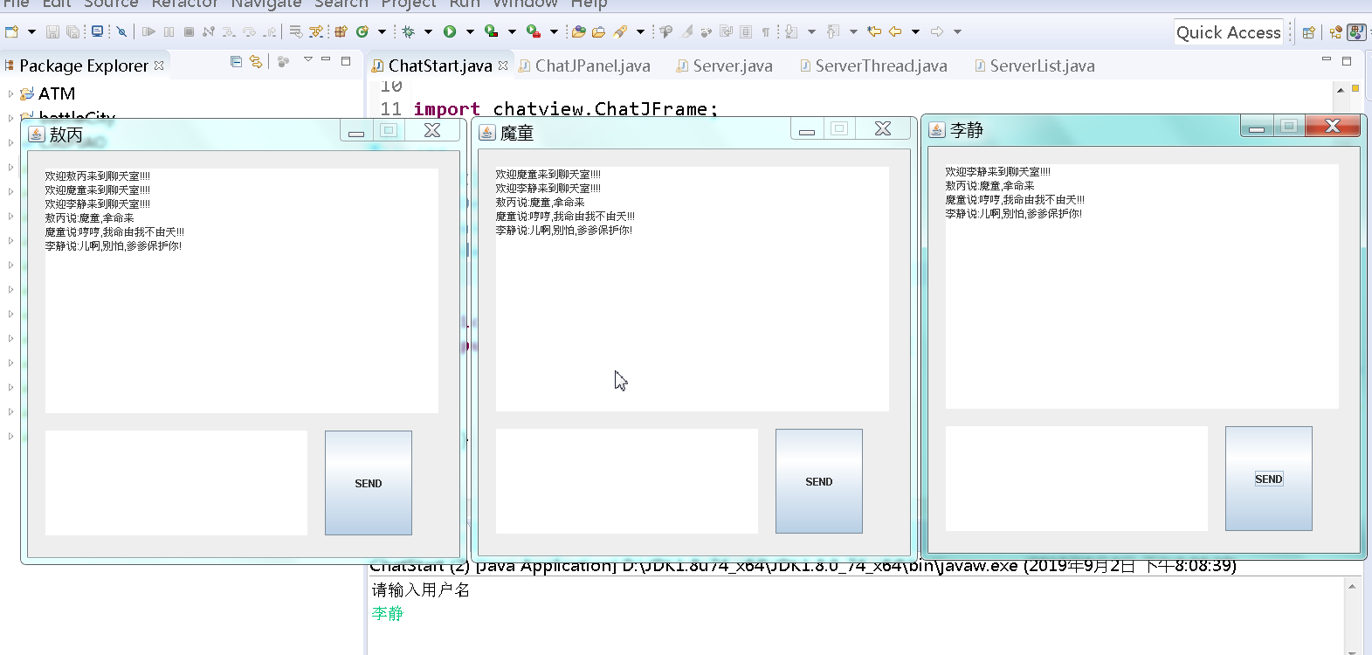This screenshot has height=655, width=1372.
Task: Open the New Java Class icon
Action: click(x=362, y=31)
